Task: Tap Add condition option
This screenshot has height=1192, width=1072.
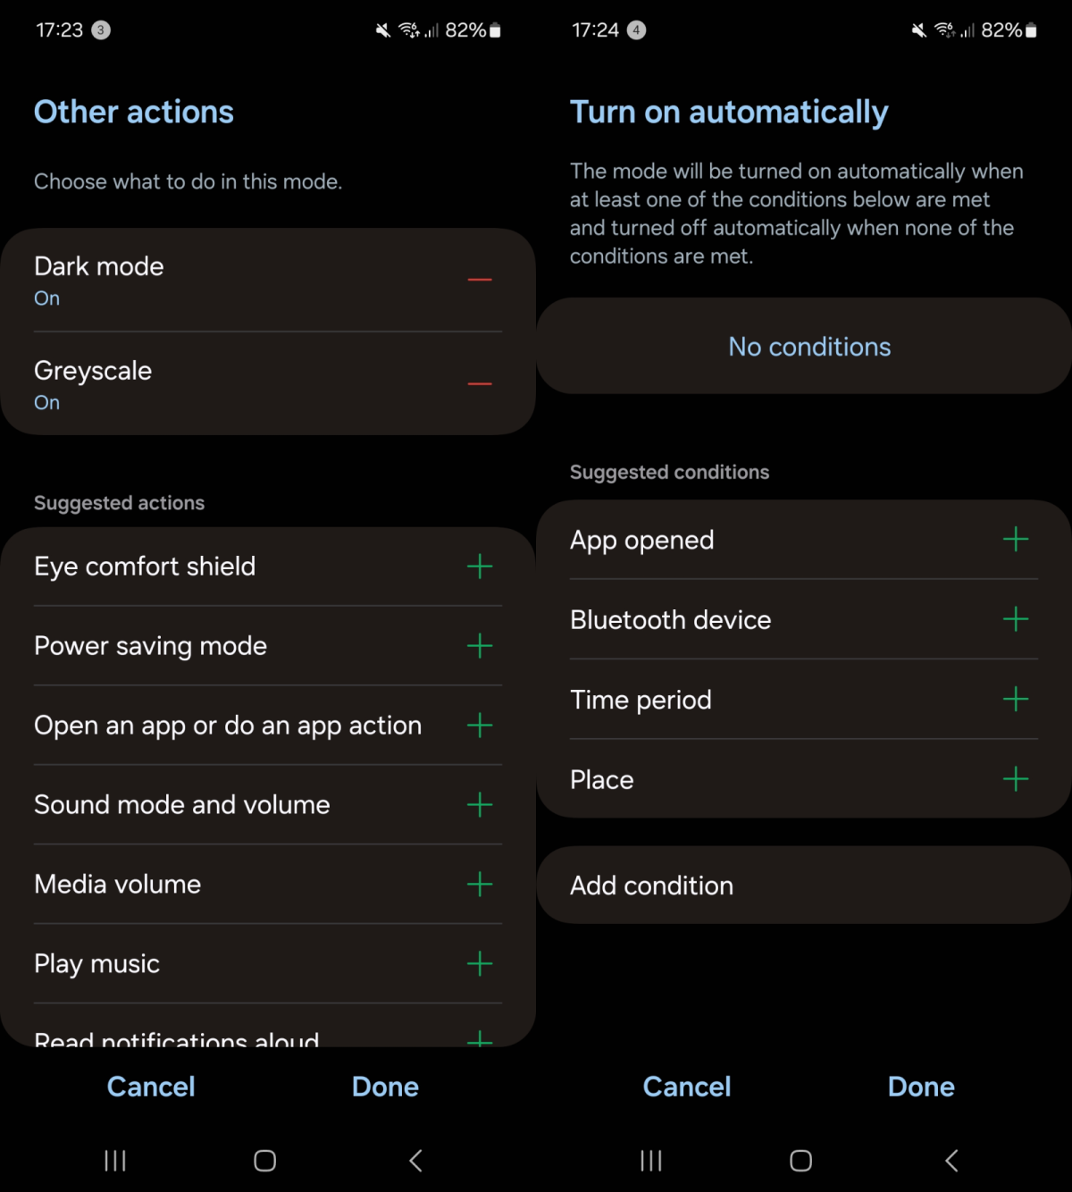Action: point(652,886)
